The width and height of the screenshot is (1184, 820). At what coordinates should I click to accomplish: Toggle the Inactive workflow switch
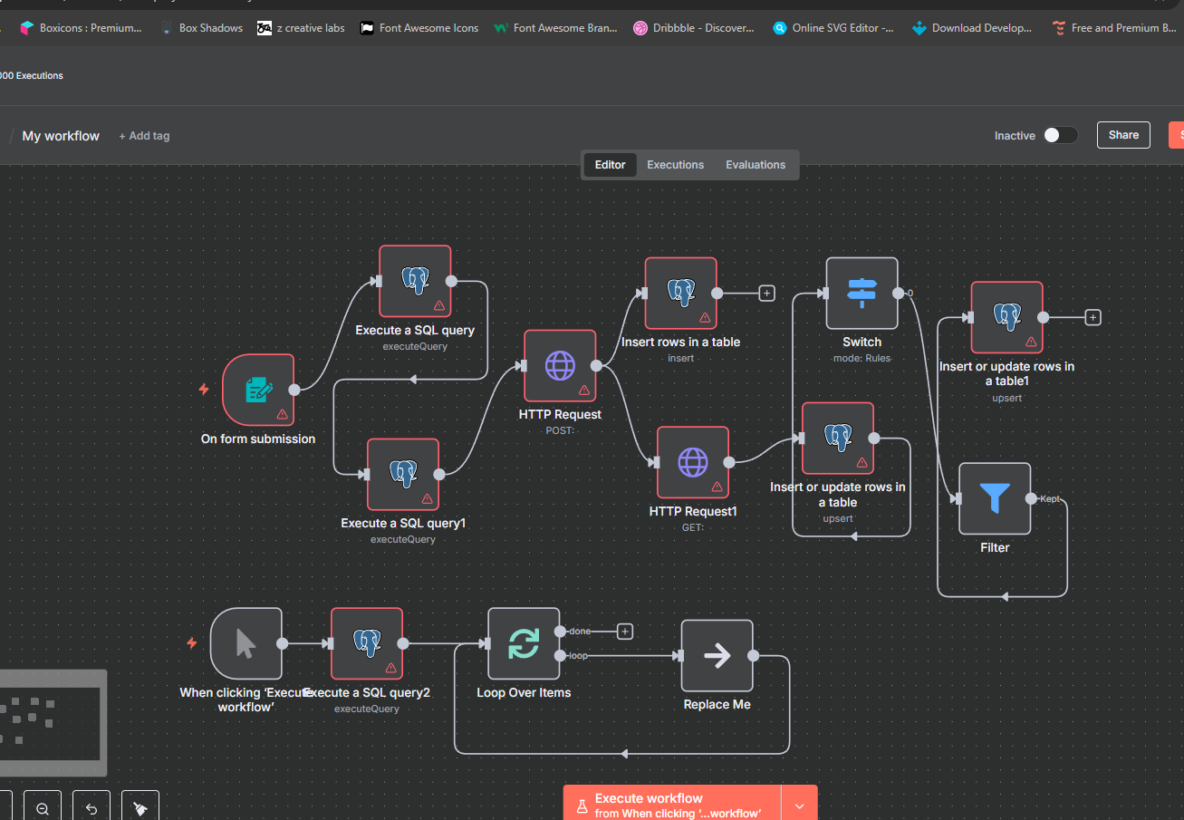pos(1060,135)
